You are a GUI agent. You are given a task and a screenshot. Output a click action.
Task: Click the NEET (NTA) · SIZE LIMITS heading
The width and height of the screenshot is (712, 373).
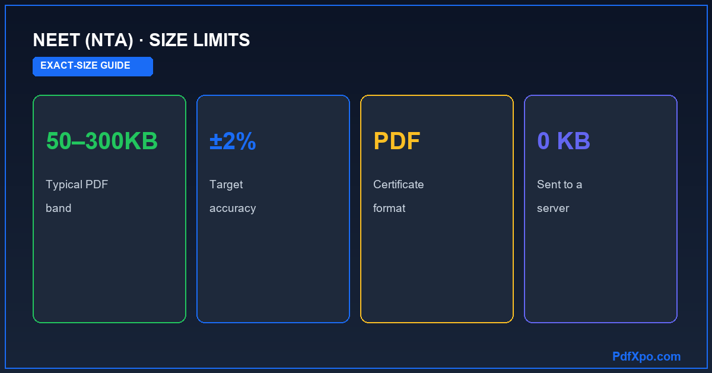point(141,40)
